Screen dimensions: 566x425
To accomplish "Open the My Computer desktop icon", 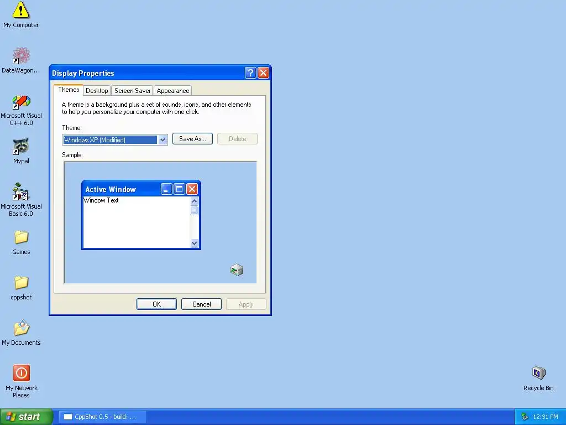I will coord(21,15).
